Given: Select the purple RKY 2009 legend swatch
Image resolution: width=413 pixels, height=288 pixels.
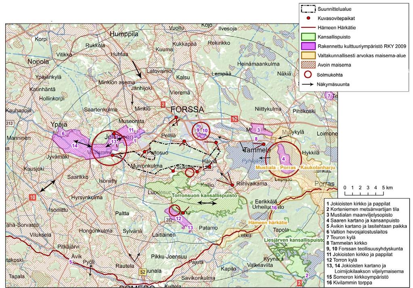Looking at the screenshot, I should point(308,46).
